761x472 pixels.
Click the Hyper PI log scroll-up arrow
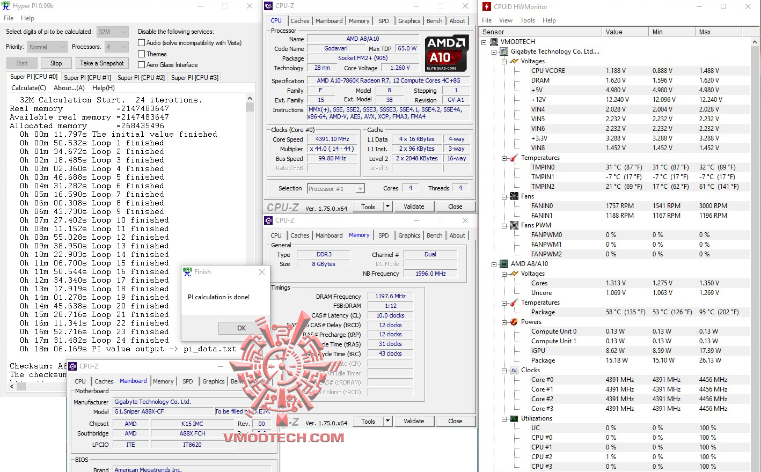tap(250, 98)
